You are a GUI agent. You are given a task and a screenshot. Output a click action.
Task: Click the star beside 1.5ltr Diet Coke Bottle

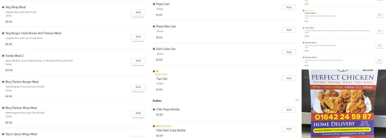(x=157, y=126)
